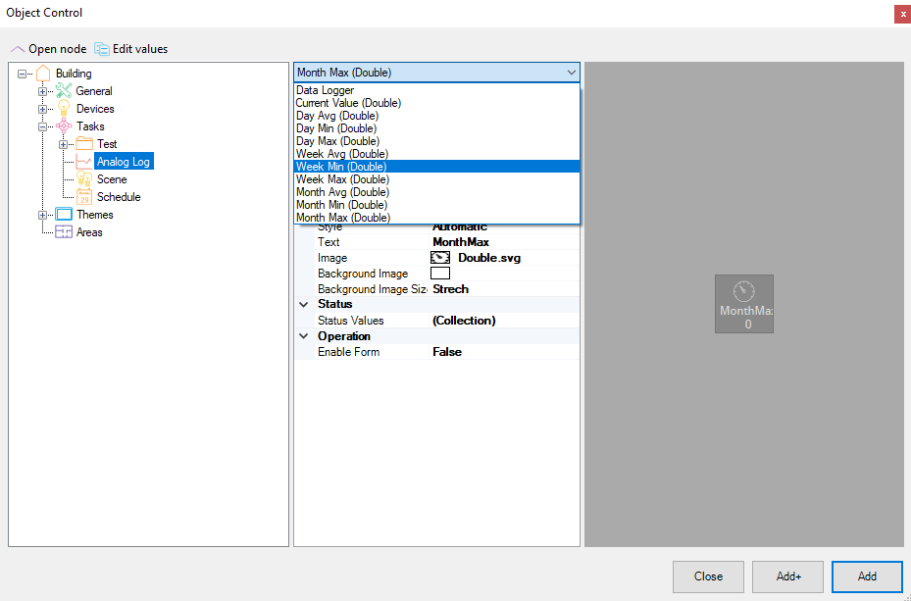Click the Scene bulb icon

coord(84,179)
